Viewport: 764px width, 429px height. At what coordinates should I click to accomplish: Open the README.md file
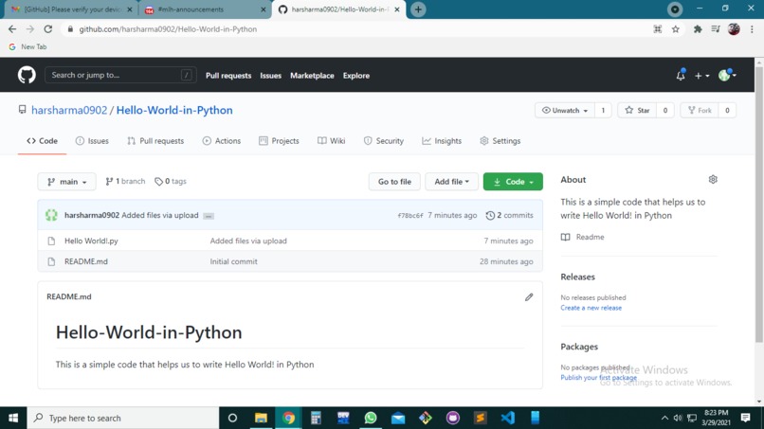86,261
